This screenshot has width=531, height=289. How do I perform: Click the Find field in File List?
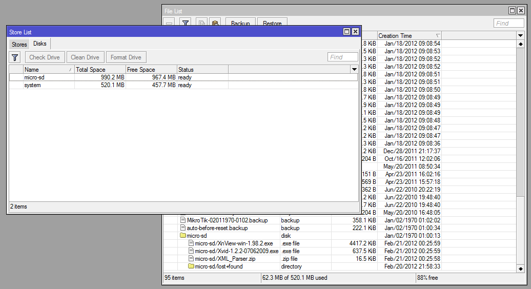point(508,23)
